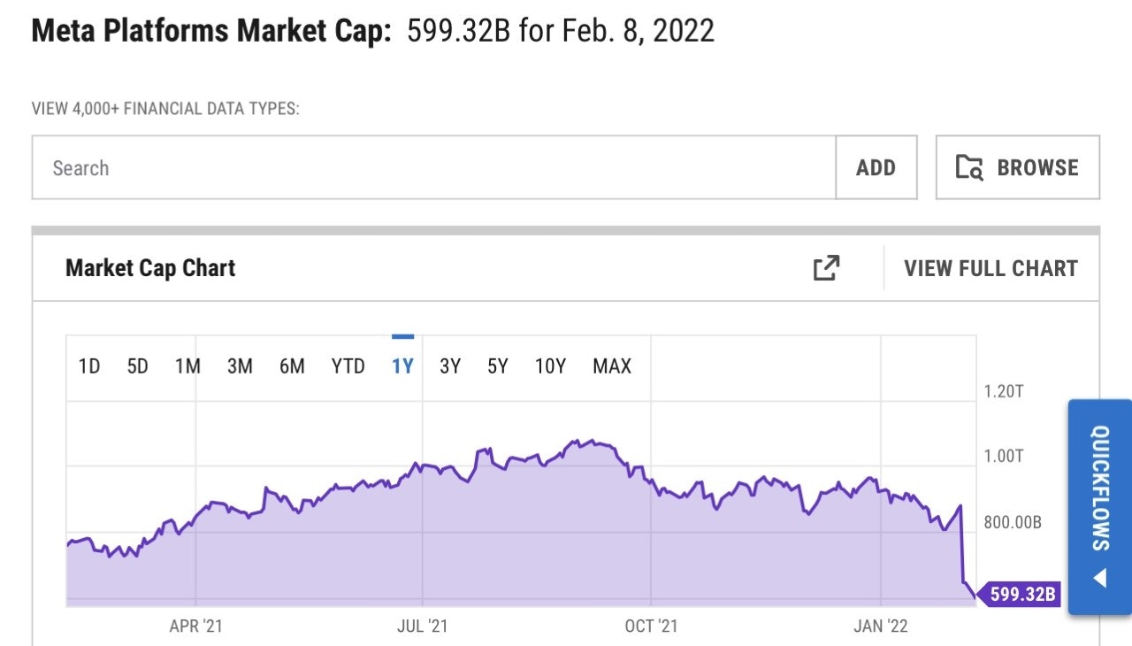Switch chart to 1M range
Viewport: 1132px width, 646px height.
point(187,366)
